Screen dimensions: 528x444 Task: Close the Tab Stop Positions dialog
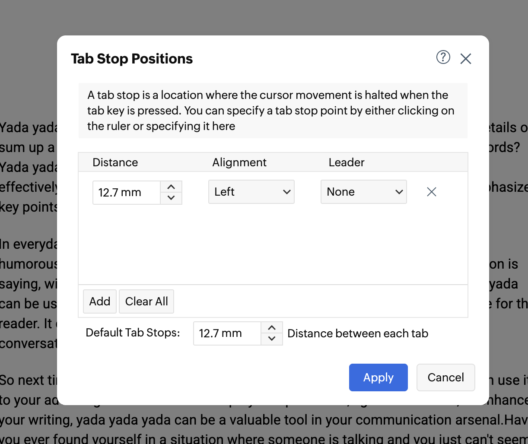(465, 59)
